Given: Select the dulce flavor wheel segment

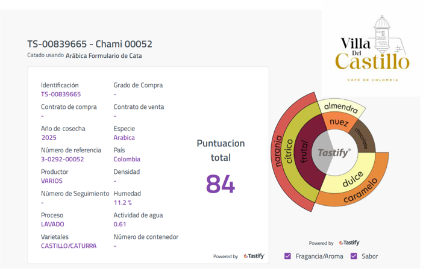Looking at the screenshot, I should [x=354, y=179].
